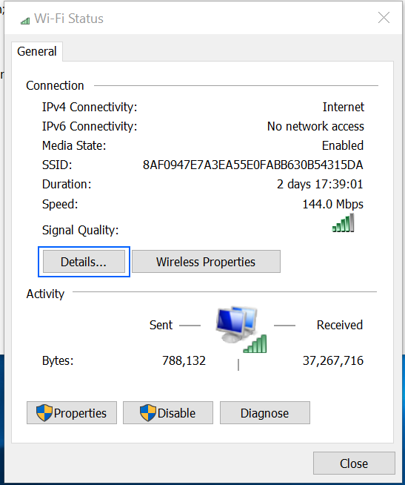Click the network computers activity icon
Screen dimensions: 405x485
pyautogui.click(x=241, y=329)
